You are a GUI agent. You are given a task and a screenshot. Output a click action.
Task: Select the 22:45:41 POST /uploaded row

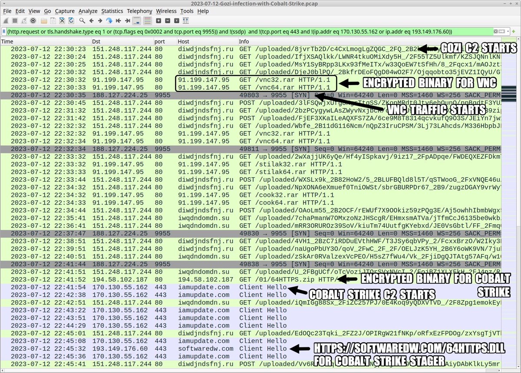(x=251, y=364)
